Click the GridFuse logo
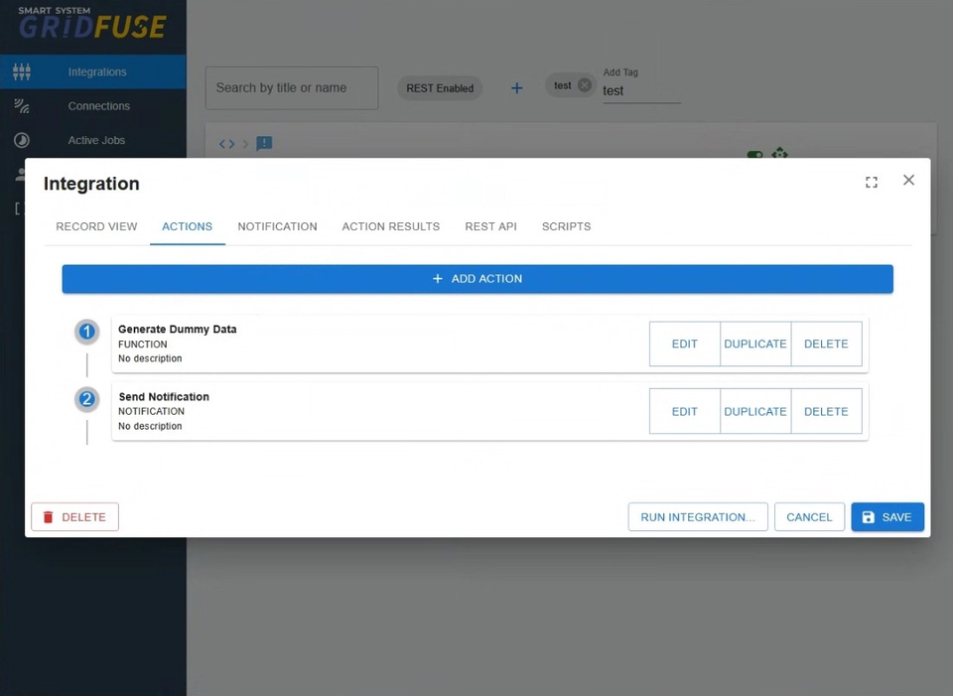Image resolution: width=953 pixels, height=696 pixels. 91,23
